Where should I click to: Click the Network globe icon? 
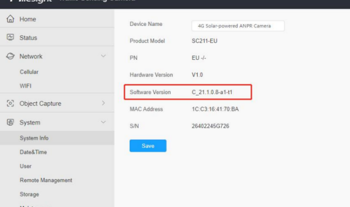pos(10,56)
